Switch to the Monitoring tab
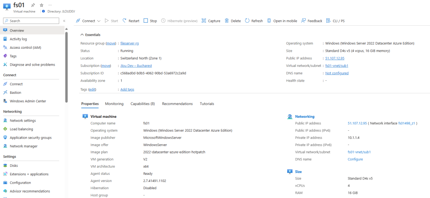The width and height of the screenshot is (430, 198). click(x=114, y=104)
